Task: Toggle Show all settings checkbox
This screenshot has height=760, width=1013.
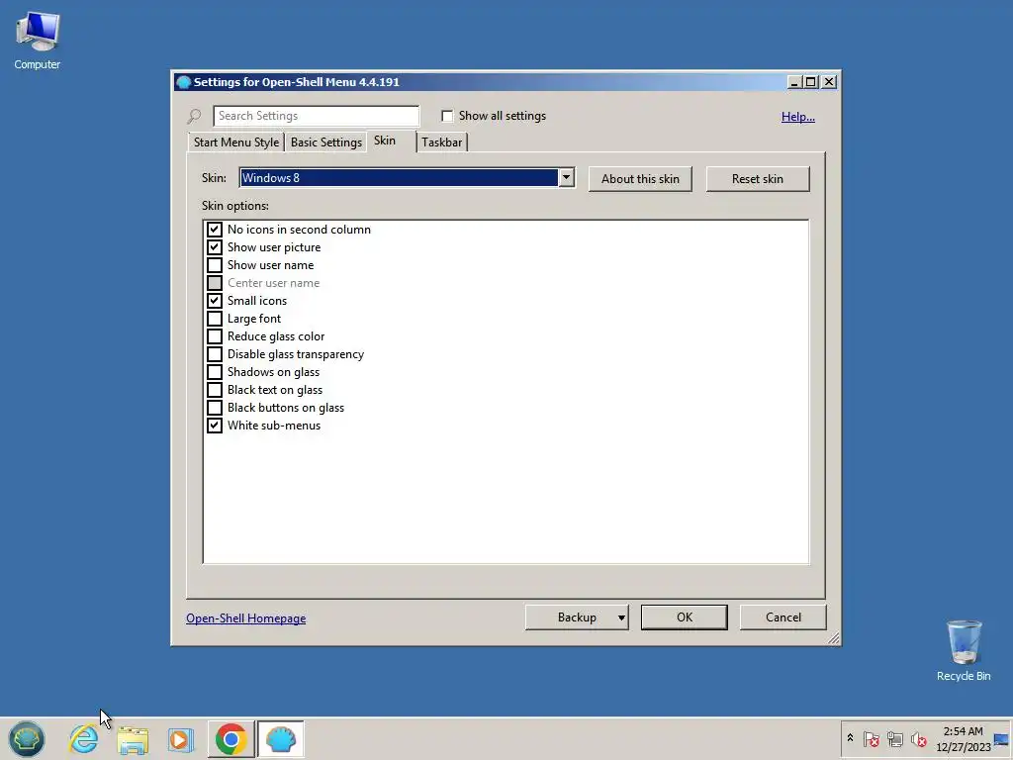Action: click(447, 116)
